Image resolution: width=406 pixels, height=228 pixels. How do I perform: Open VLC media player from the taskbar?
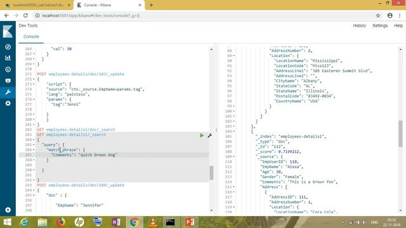pos(153,222)
